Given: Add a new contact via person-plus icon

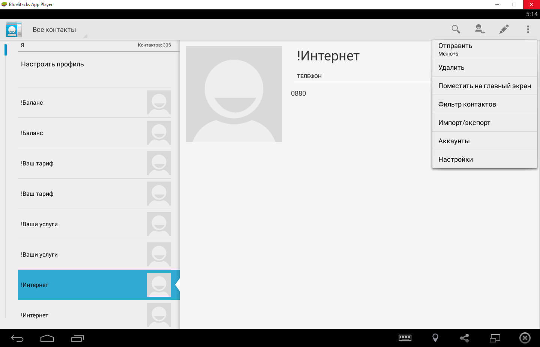Looking at the screenshot, I should point(480,29).
